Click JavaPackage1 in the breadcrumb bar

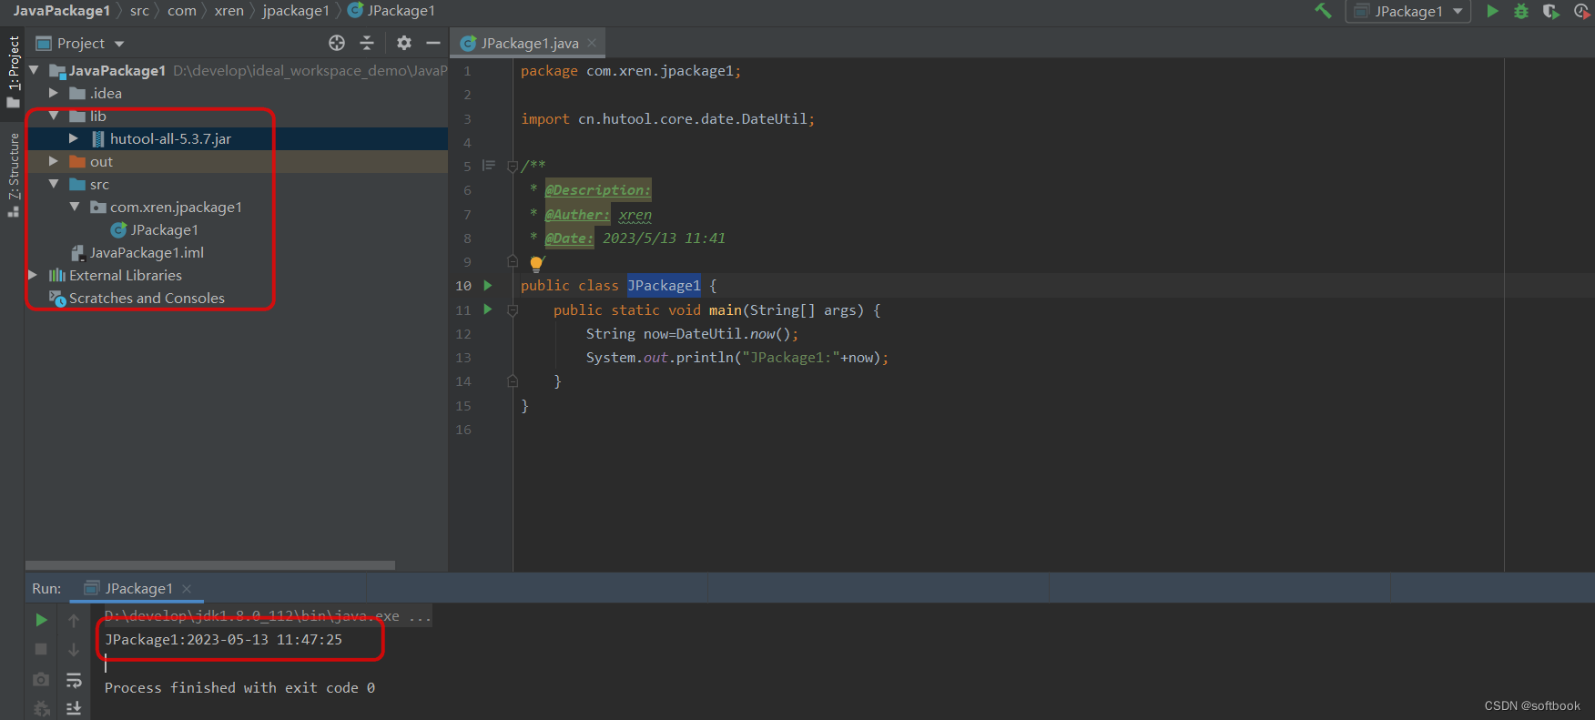tap(61, 11)
